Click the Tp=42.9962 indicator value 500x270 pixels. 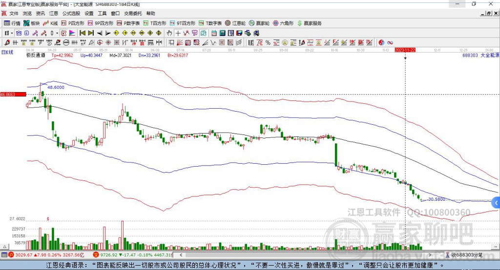(62, 56)
